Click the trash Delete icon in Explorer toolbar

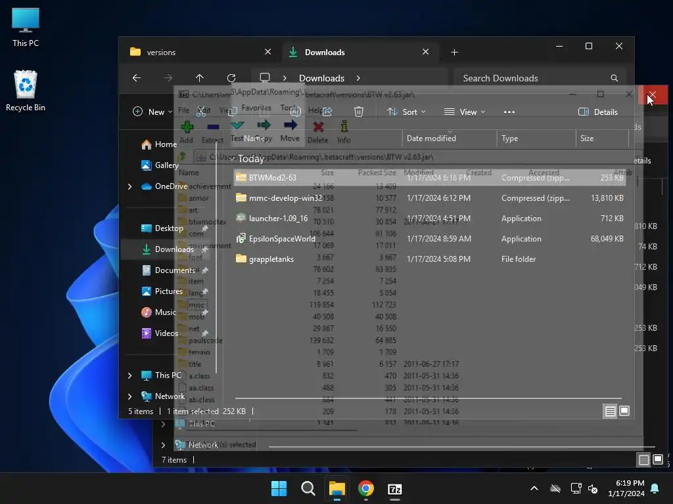click(359, 112)
